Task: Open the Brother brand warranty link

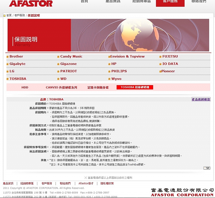Action: 16,56
